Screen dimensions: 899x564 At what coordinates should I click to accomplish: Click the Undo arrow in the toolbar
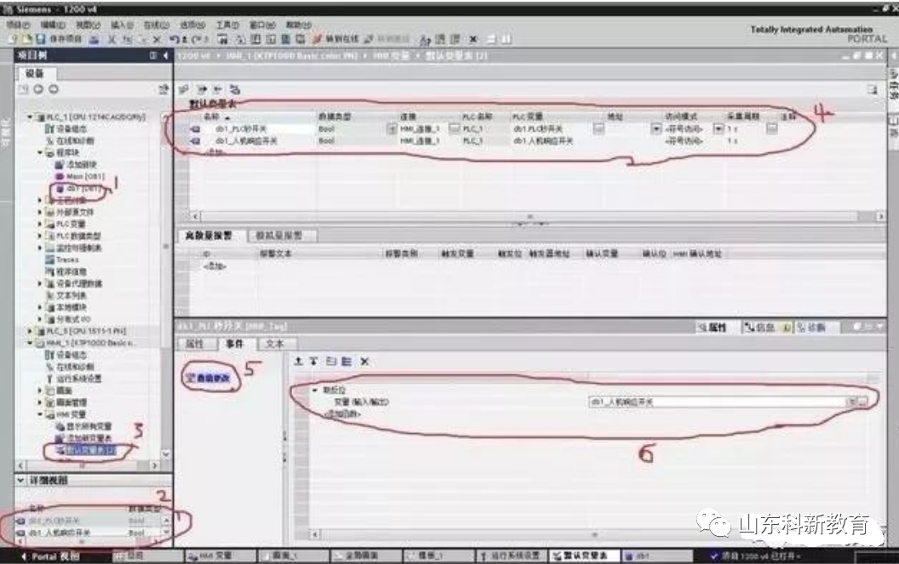(x=175, y=39)
